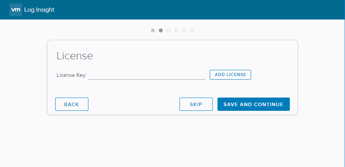Jump to the fourth step dot

coord(176,30)
